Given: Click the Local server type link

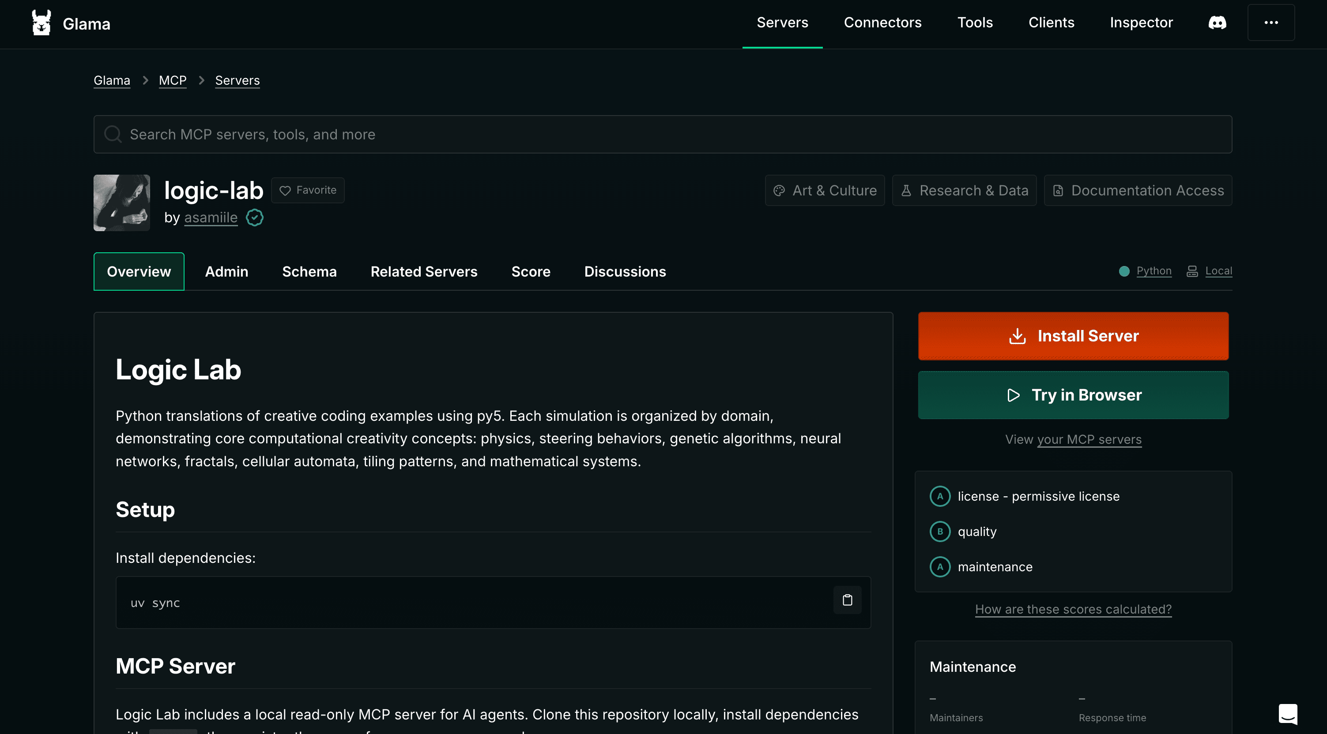Looking at the screenshot, I should [1218, 271].
